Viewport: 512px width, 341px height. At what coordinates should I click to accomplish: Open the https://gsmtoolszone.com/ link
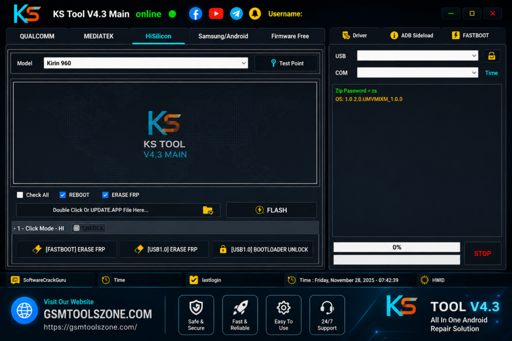[90, 327]
